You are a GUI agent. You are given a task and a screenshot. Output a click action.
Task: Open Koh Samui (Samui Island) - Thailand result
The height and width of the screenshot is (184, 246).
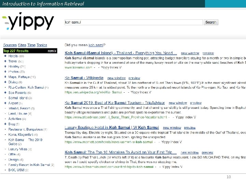coord(121,53)
